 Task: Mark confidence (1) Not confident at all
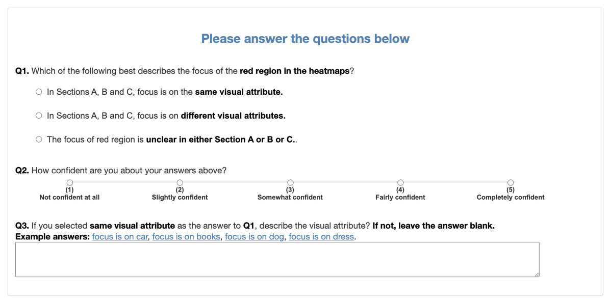pyautogui.click(x=70, y=182)
